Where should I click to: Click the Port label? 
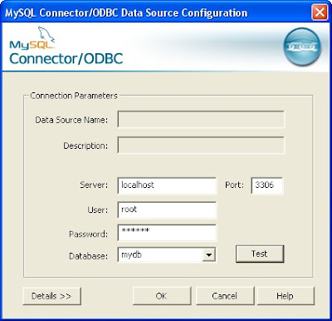click(x=234, y=185)
